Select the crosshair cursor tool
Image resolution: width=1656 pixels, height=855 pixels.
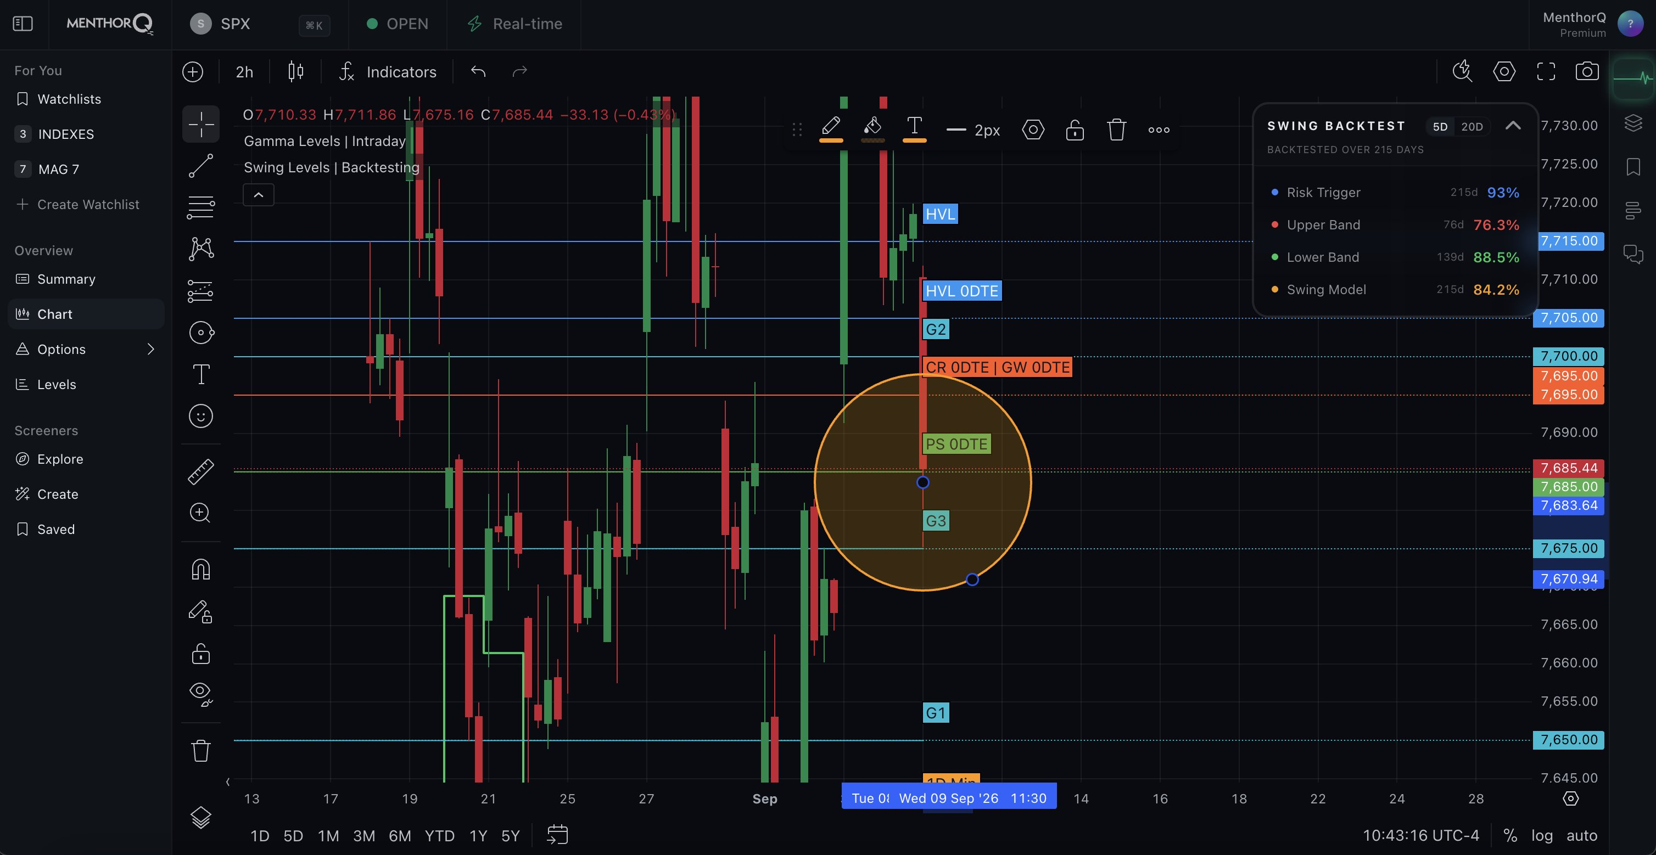200,124
